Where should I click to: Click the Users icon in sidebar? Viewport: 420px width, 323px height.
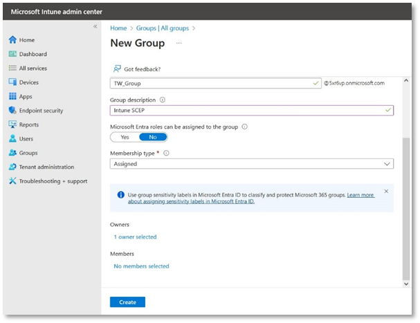point(12,139)
